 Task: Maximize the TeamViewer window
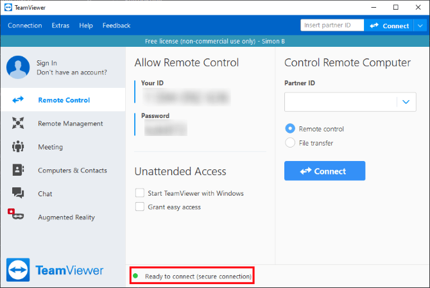click(396, 8)
